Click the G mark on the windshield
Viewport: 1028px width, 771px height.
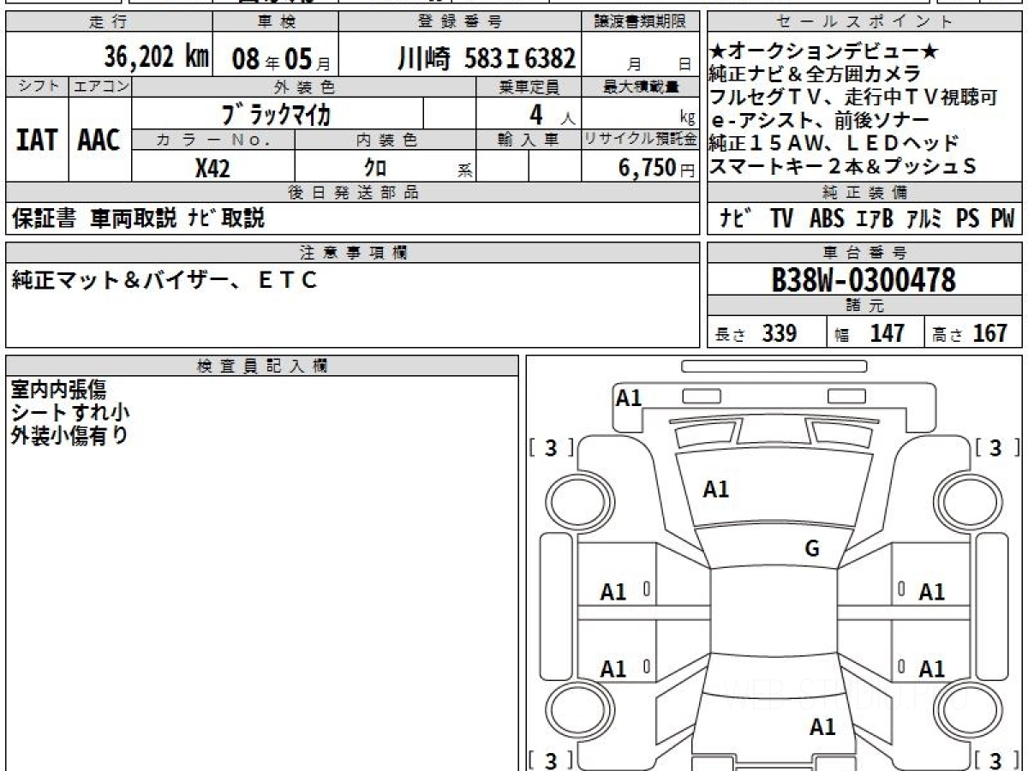[x=812, y=549]
